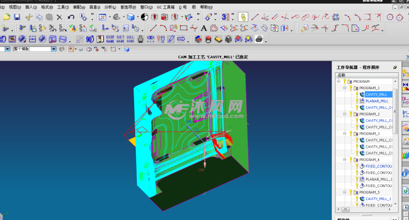Select the highlighted CAVITY_MILL operation
This screenshot has height=220, width=409.
[376, 94]
